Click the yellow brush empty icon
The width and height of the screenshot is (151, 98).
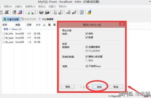pos(89,12)
